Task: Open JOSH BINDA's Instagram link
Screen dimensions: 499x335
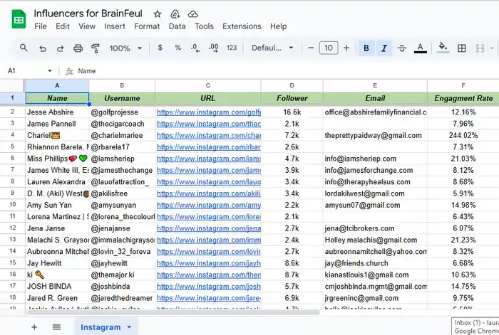Action: pos(208,287)
